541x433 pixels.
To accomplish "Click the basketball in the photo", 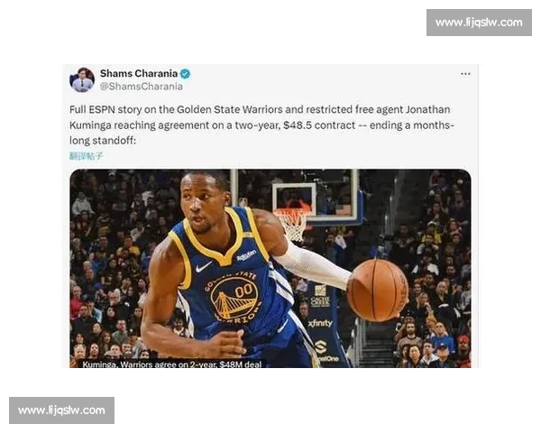I will click(x=378, y=290).
